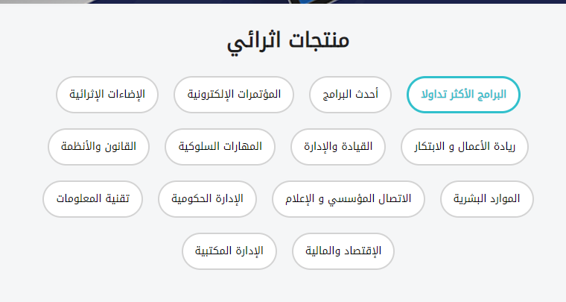The width and height of the screenshot is (566, 302).
Task: Select القيادة والإدارة filter
Action: click(x=343, y=147)
